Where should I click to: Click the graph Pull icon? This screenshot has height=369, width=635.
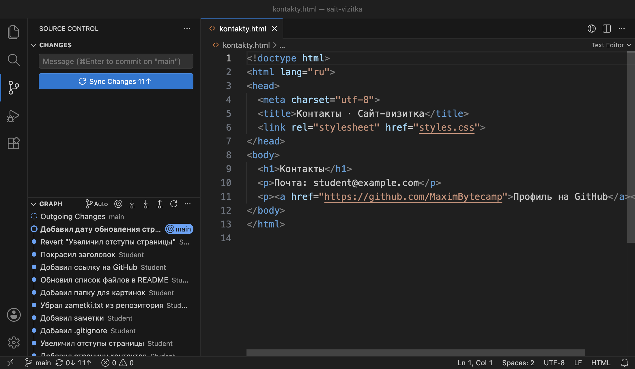146,204
